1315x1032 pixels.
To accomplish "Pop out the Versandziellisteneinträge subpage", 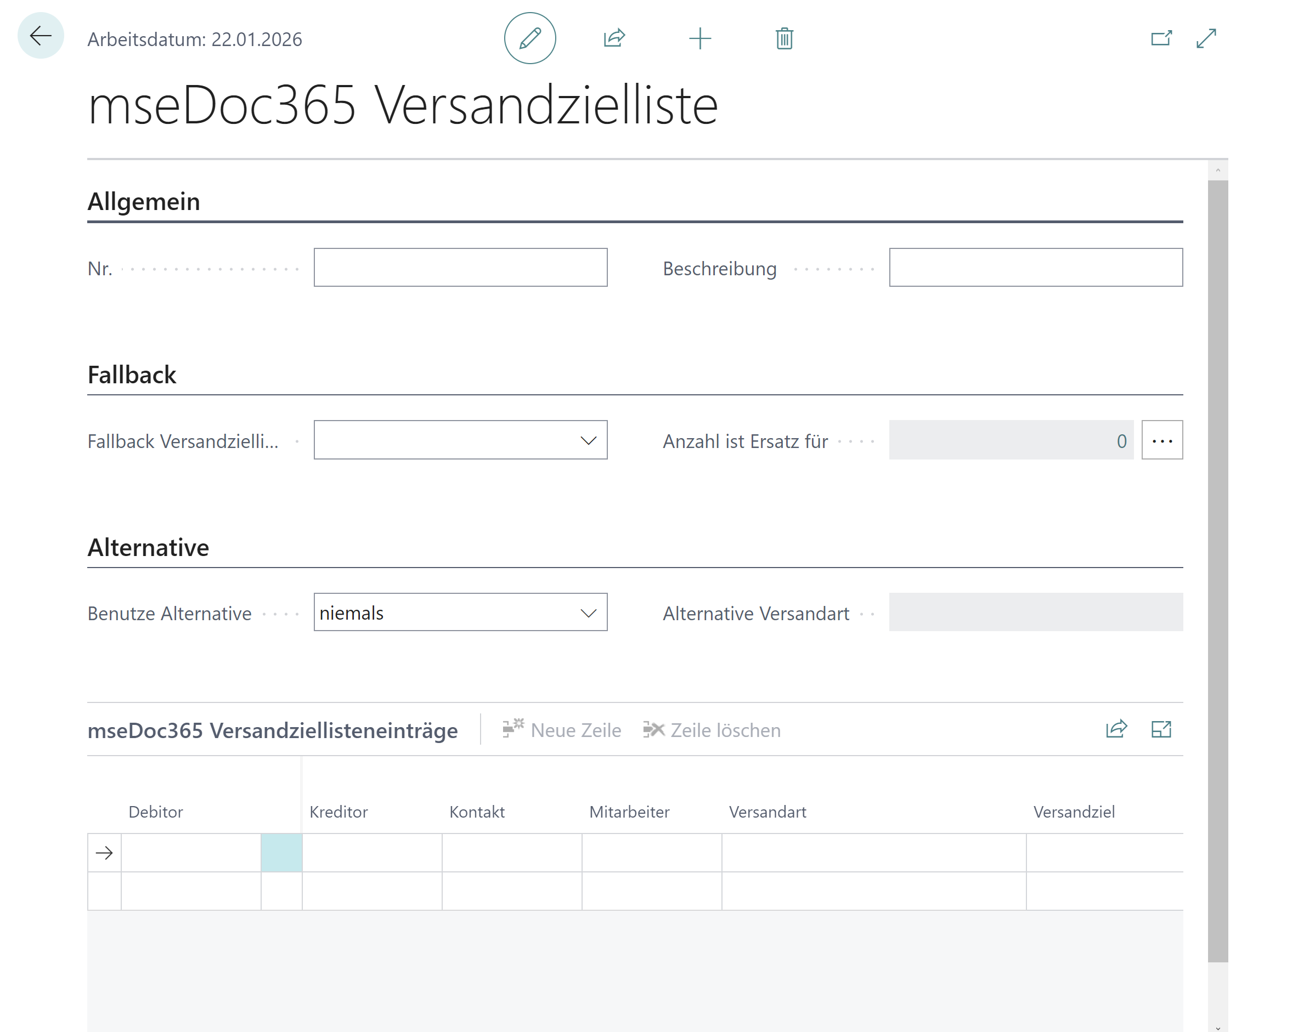I will tap(1160, 729).
